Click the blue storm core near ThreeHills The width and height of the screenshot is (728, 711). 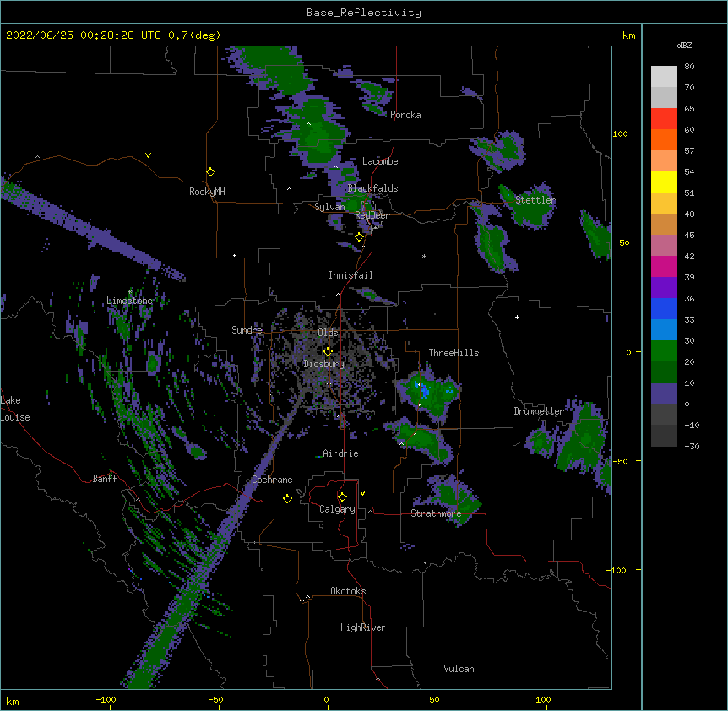pos(424,391)
